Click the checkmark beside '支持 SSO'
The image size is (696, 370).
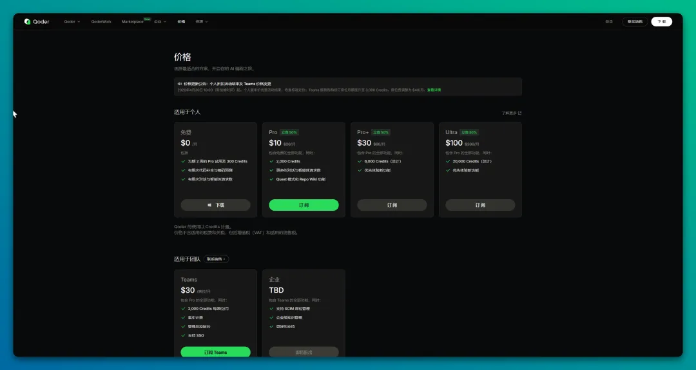click(183, 335)
